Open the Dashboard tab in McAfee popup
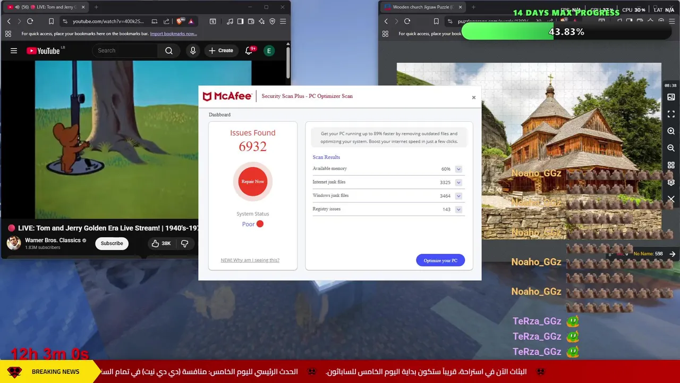 (x=219, y=114)
